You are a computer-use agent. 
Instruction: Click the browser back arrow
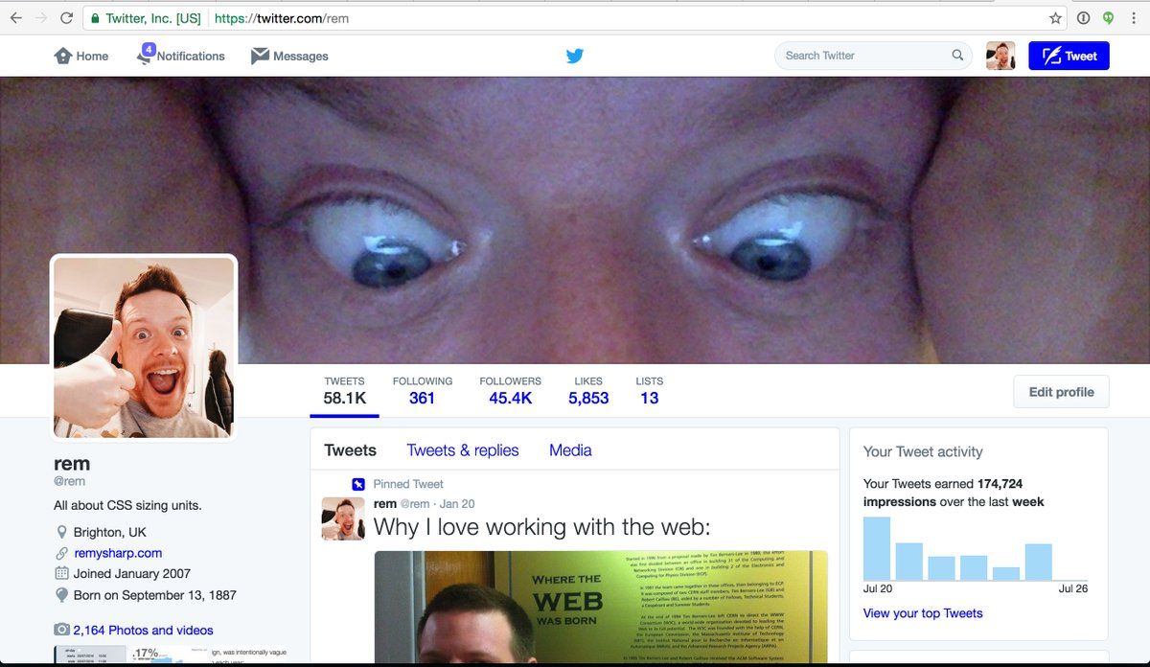pos(15,18)
